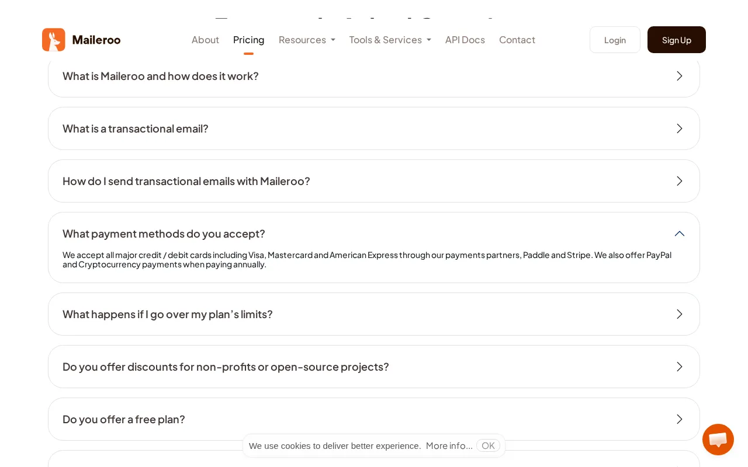The height and width of the screenshot is (467, 748).
Task: Expand chevron for 'What is Maileroo and how does it work?'
Action: point(680,76)
